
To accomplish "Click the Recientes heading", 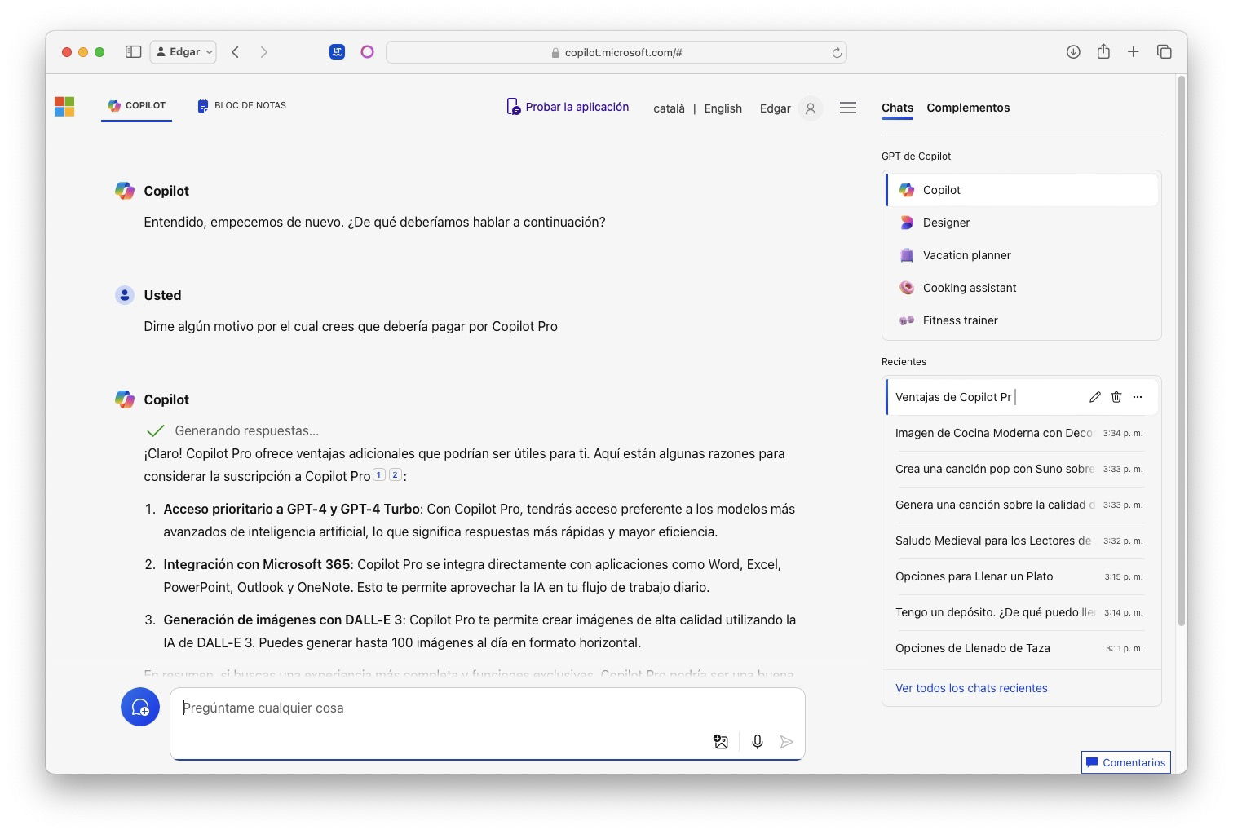I will [x=904, y=361].
